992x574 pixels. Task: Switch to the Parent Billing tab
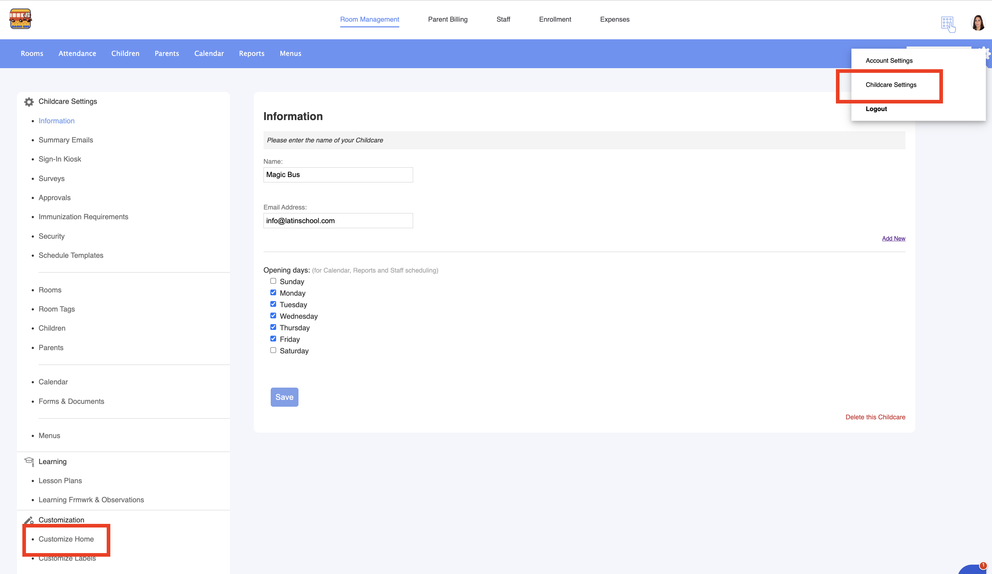pyautogui.click(x=448, y=19)
